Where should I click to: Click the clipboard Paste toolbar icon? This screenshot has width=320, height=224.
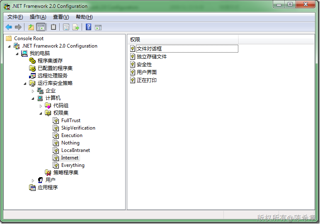click(x=53, y=27)
